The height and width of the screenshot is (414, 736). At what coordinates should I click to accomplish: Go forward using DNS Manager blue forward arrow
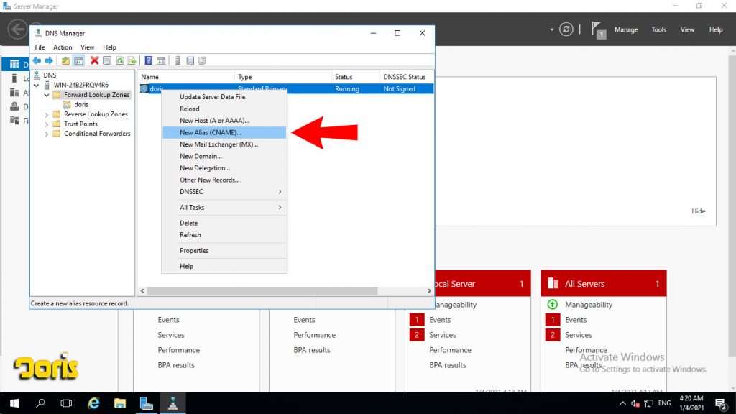tap(49, 60)
